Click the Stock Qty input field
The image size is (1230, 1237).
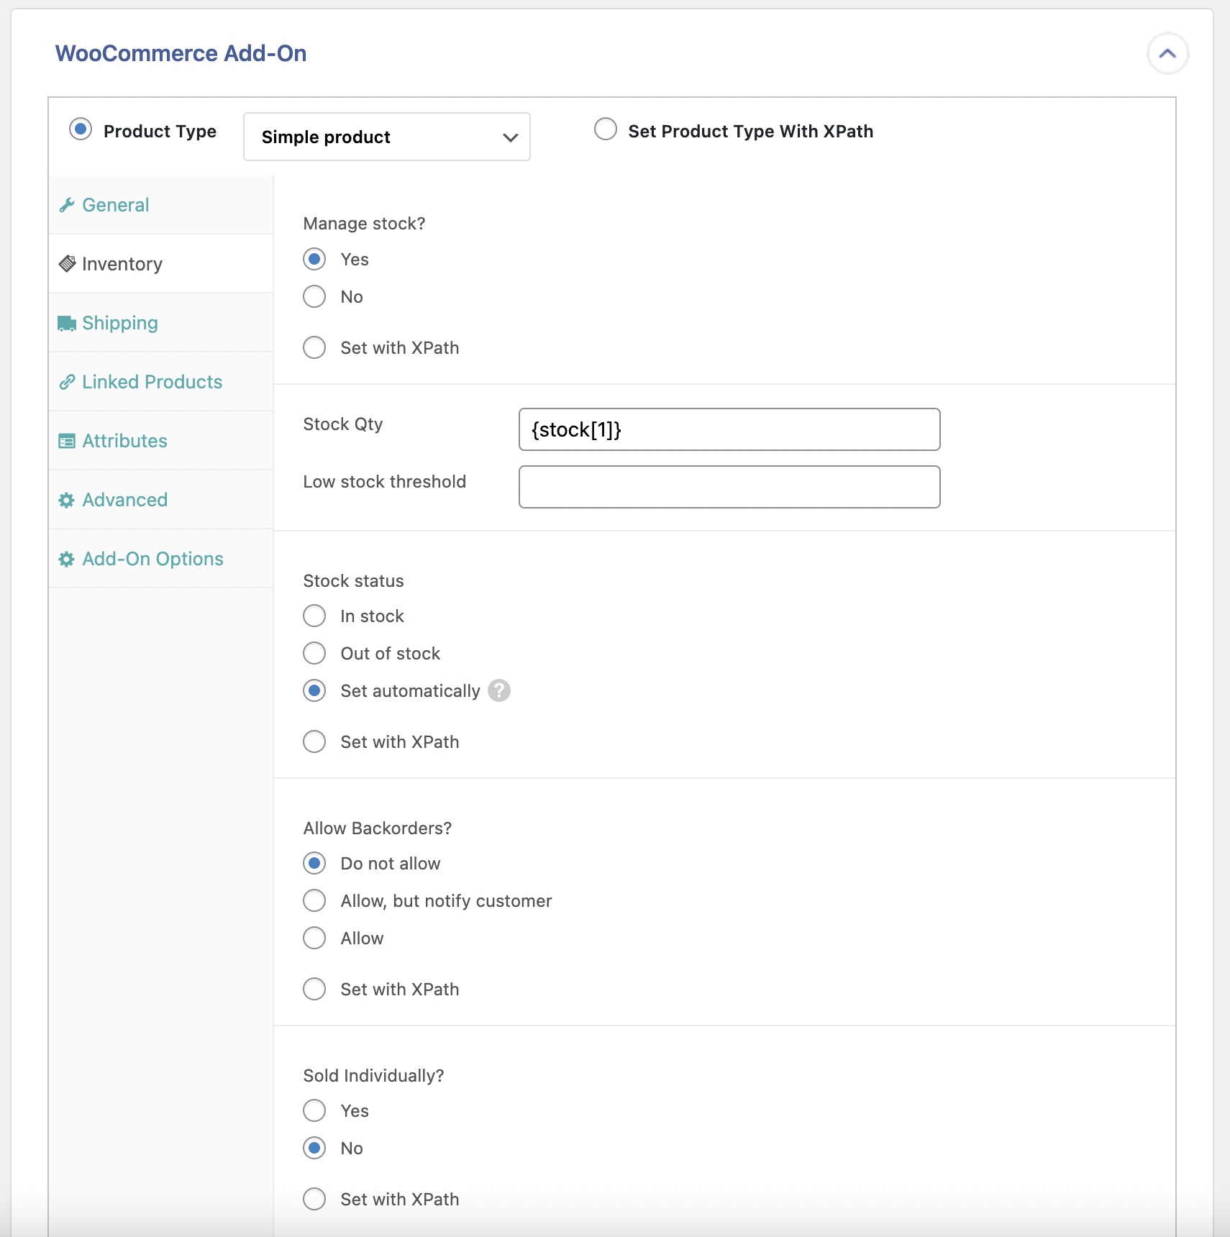[x=729, y=429]
